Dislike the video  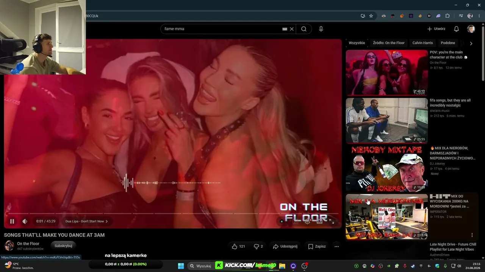pyautogui.click(x=258, y=246)
